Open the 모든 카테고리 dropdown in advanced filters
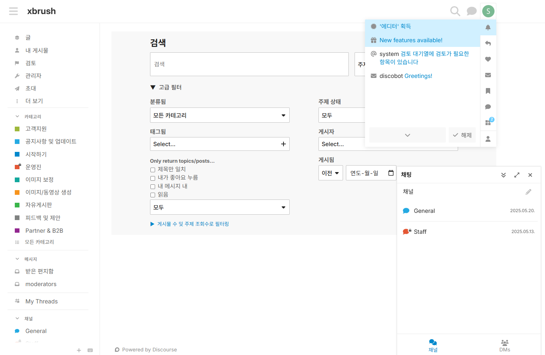545x355 pixels. 220,115
